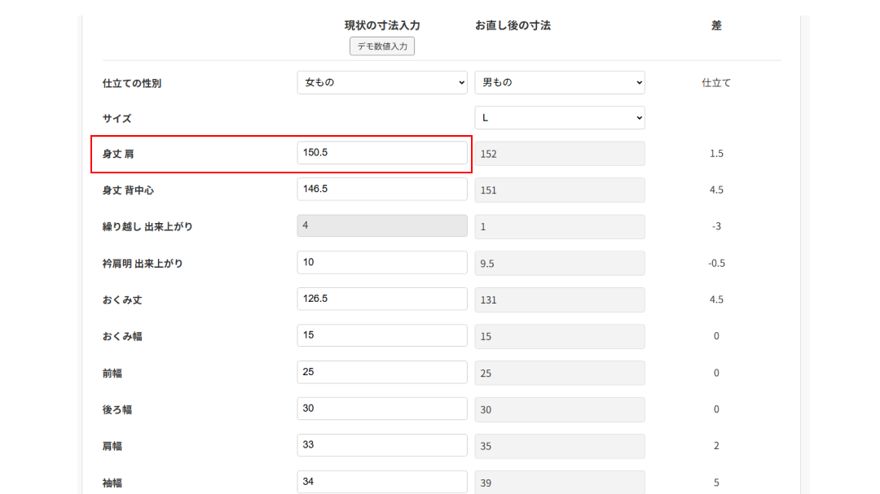Click the difference value 1.5
The height and width of the screenshot is (494, 880).
tap(716, 153)
